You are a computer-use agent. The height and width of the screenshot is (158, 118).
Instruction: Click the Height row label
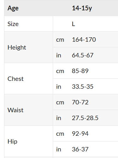[17, 47]
